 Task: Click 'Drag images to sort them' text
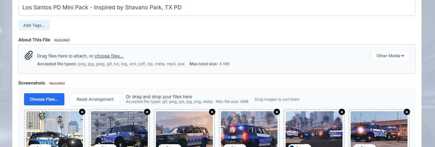[277, 99]
